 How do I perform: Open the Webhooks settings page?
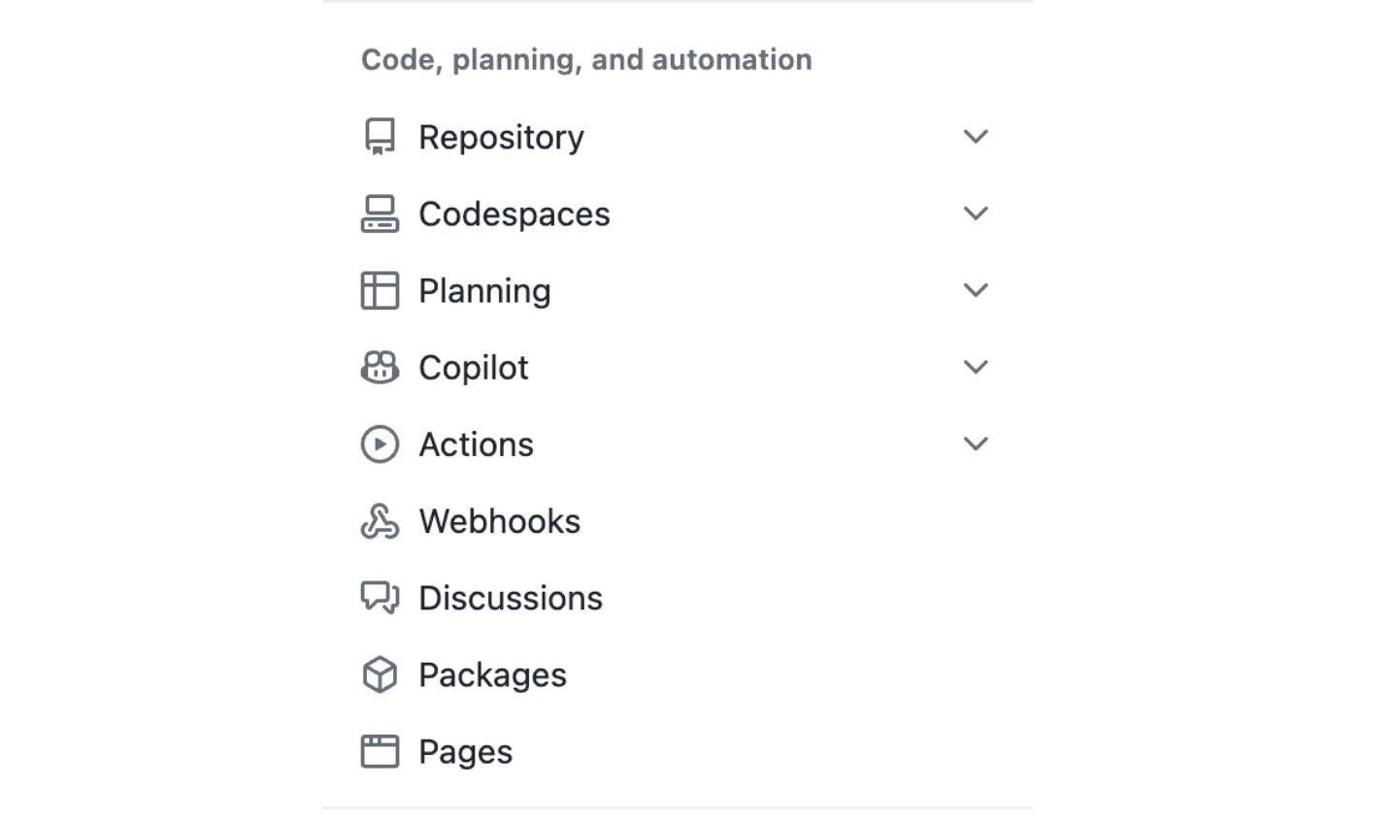499,521
